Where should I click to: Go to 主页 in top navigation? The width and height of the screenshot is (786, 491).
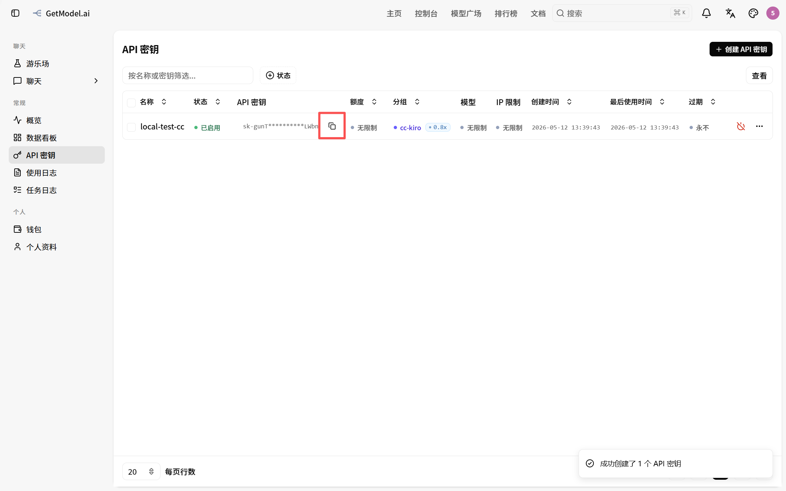(x=394, y=13)
